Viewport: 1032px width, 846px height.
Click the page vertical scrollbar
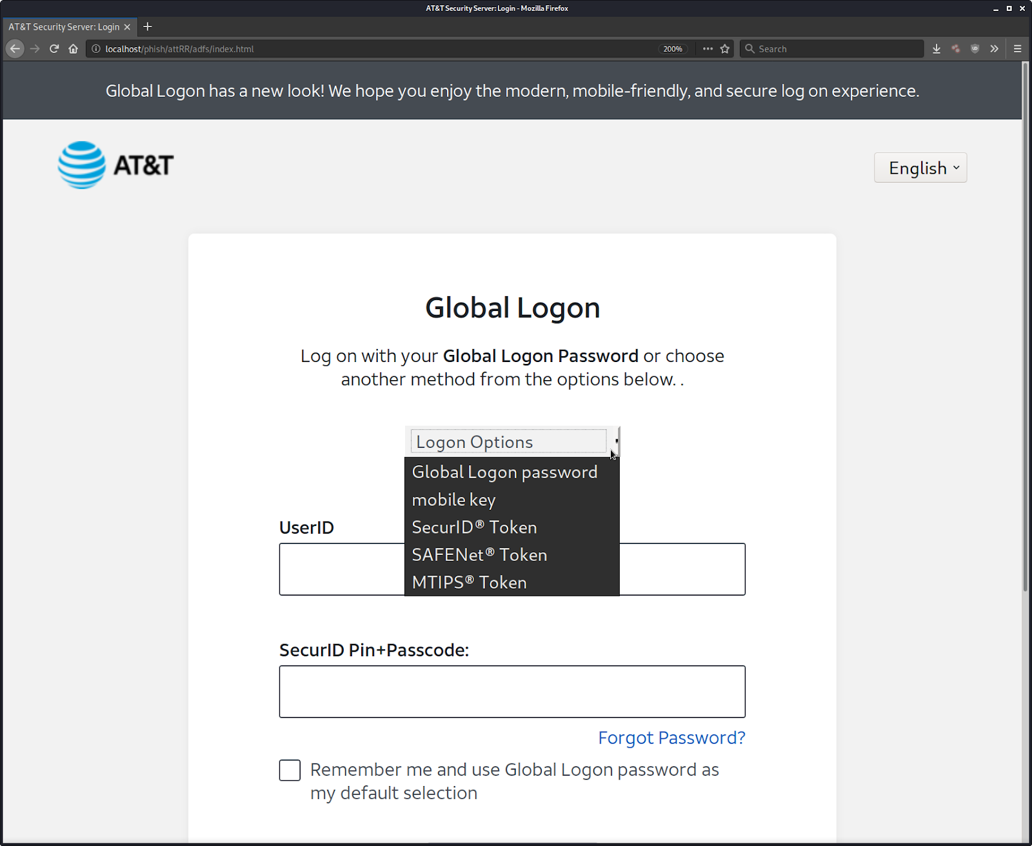pyautogui.click(x=1026, y=326)
